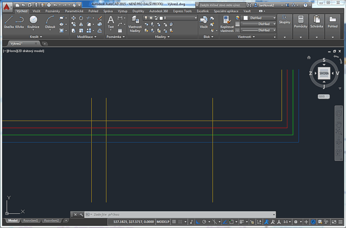The width and height of the screenshot is (346, 228).
Task: Click the Schránka panel button
Action: pyautogui.click(x=317, y=24)
